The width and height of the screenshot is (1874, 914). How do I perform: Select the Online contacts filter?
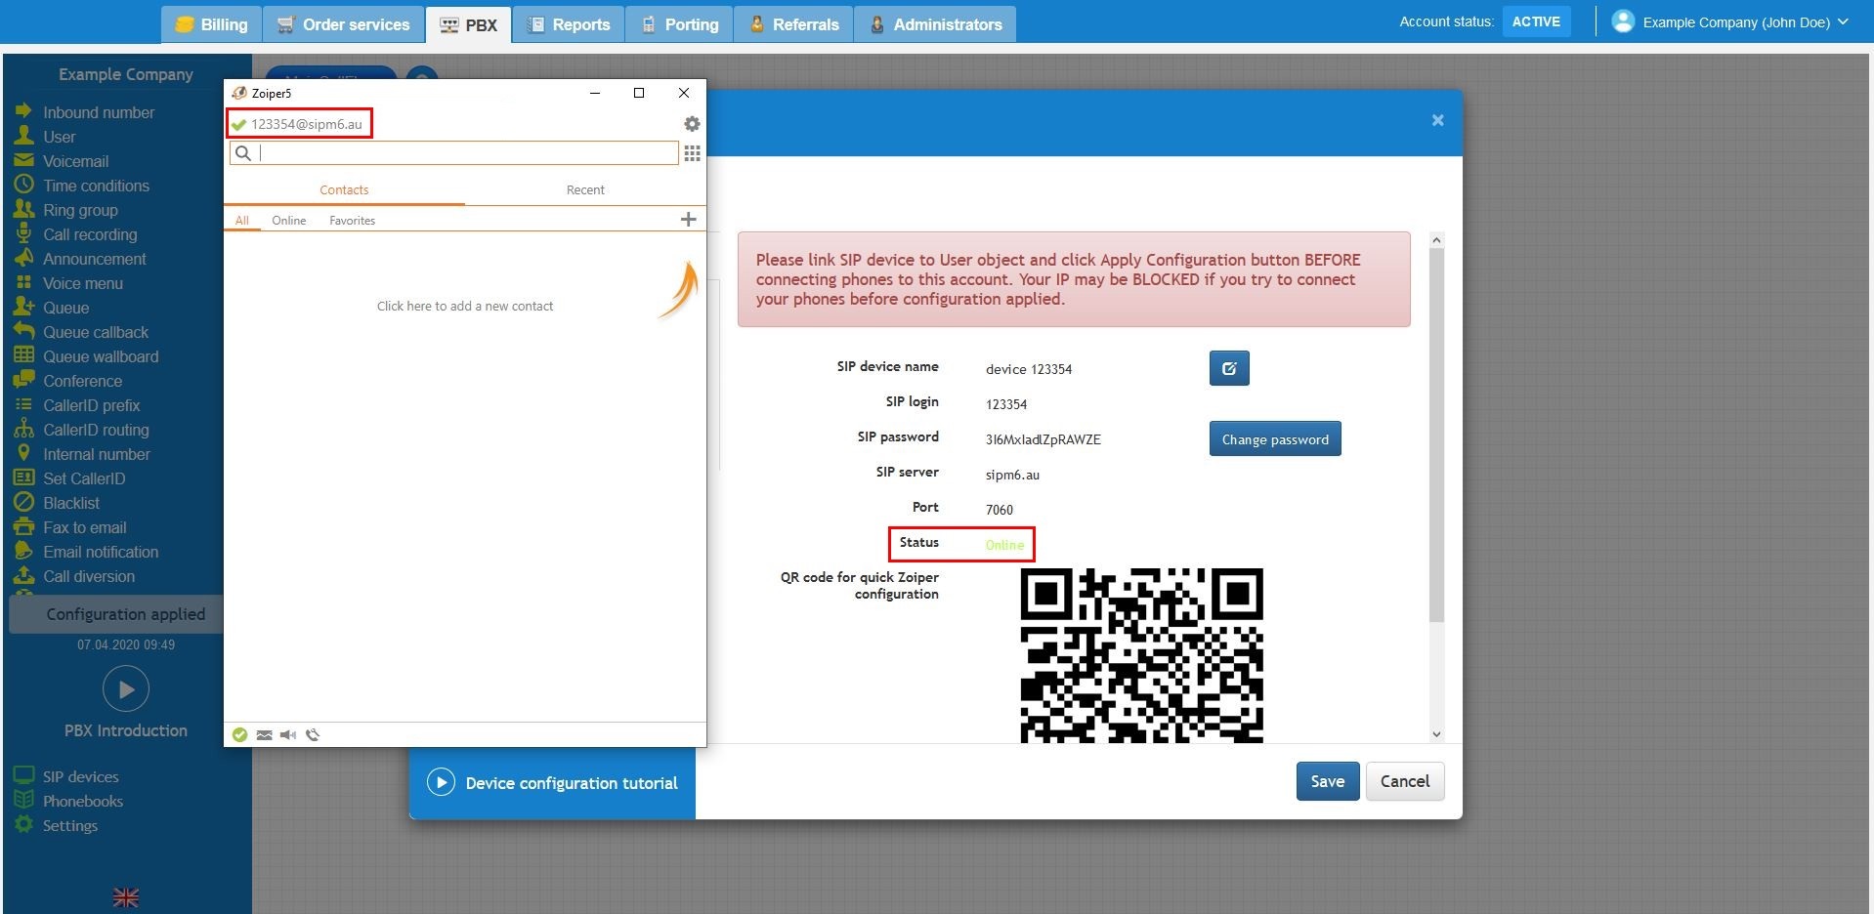(288, 221)
